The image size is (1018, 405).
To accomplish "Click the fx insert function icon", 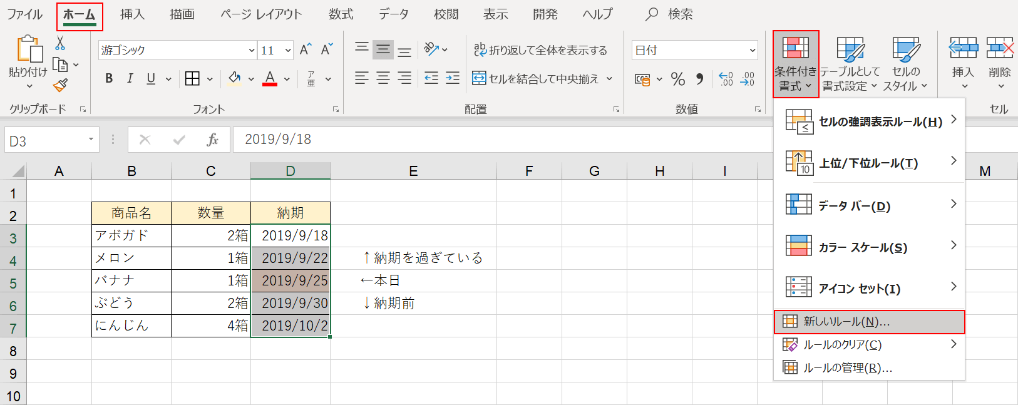I will tap(212, 140).
